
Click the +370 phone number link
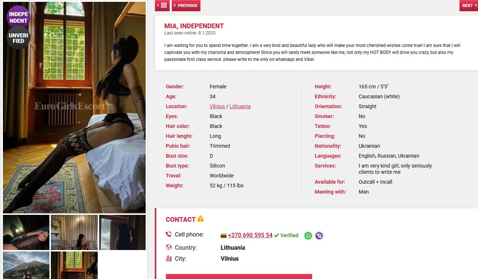250,235
